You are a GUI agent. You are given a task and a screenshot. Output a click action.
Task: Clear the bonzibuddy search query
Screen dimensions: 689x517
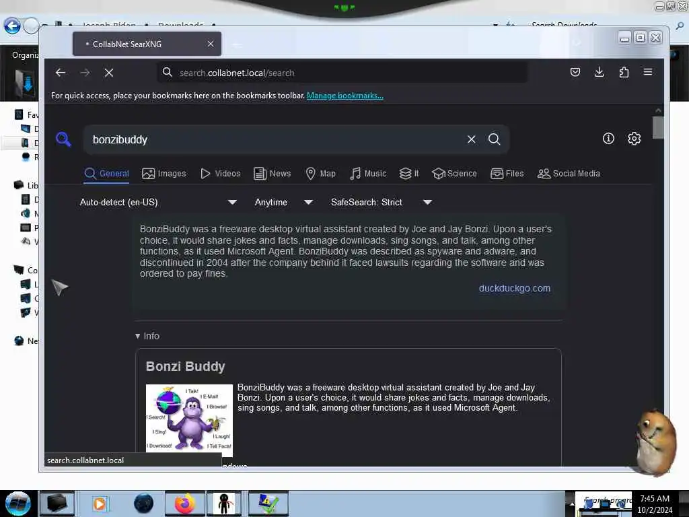(472, 139)
